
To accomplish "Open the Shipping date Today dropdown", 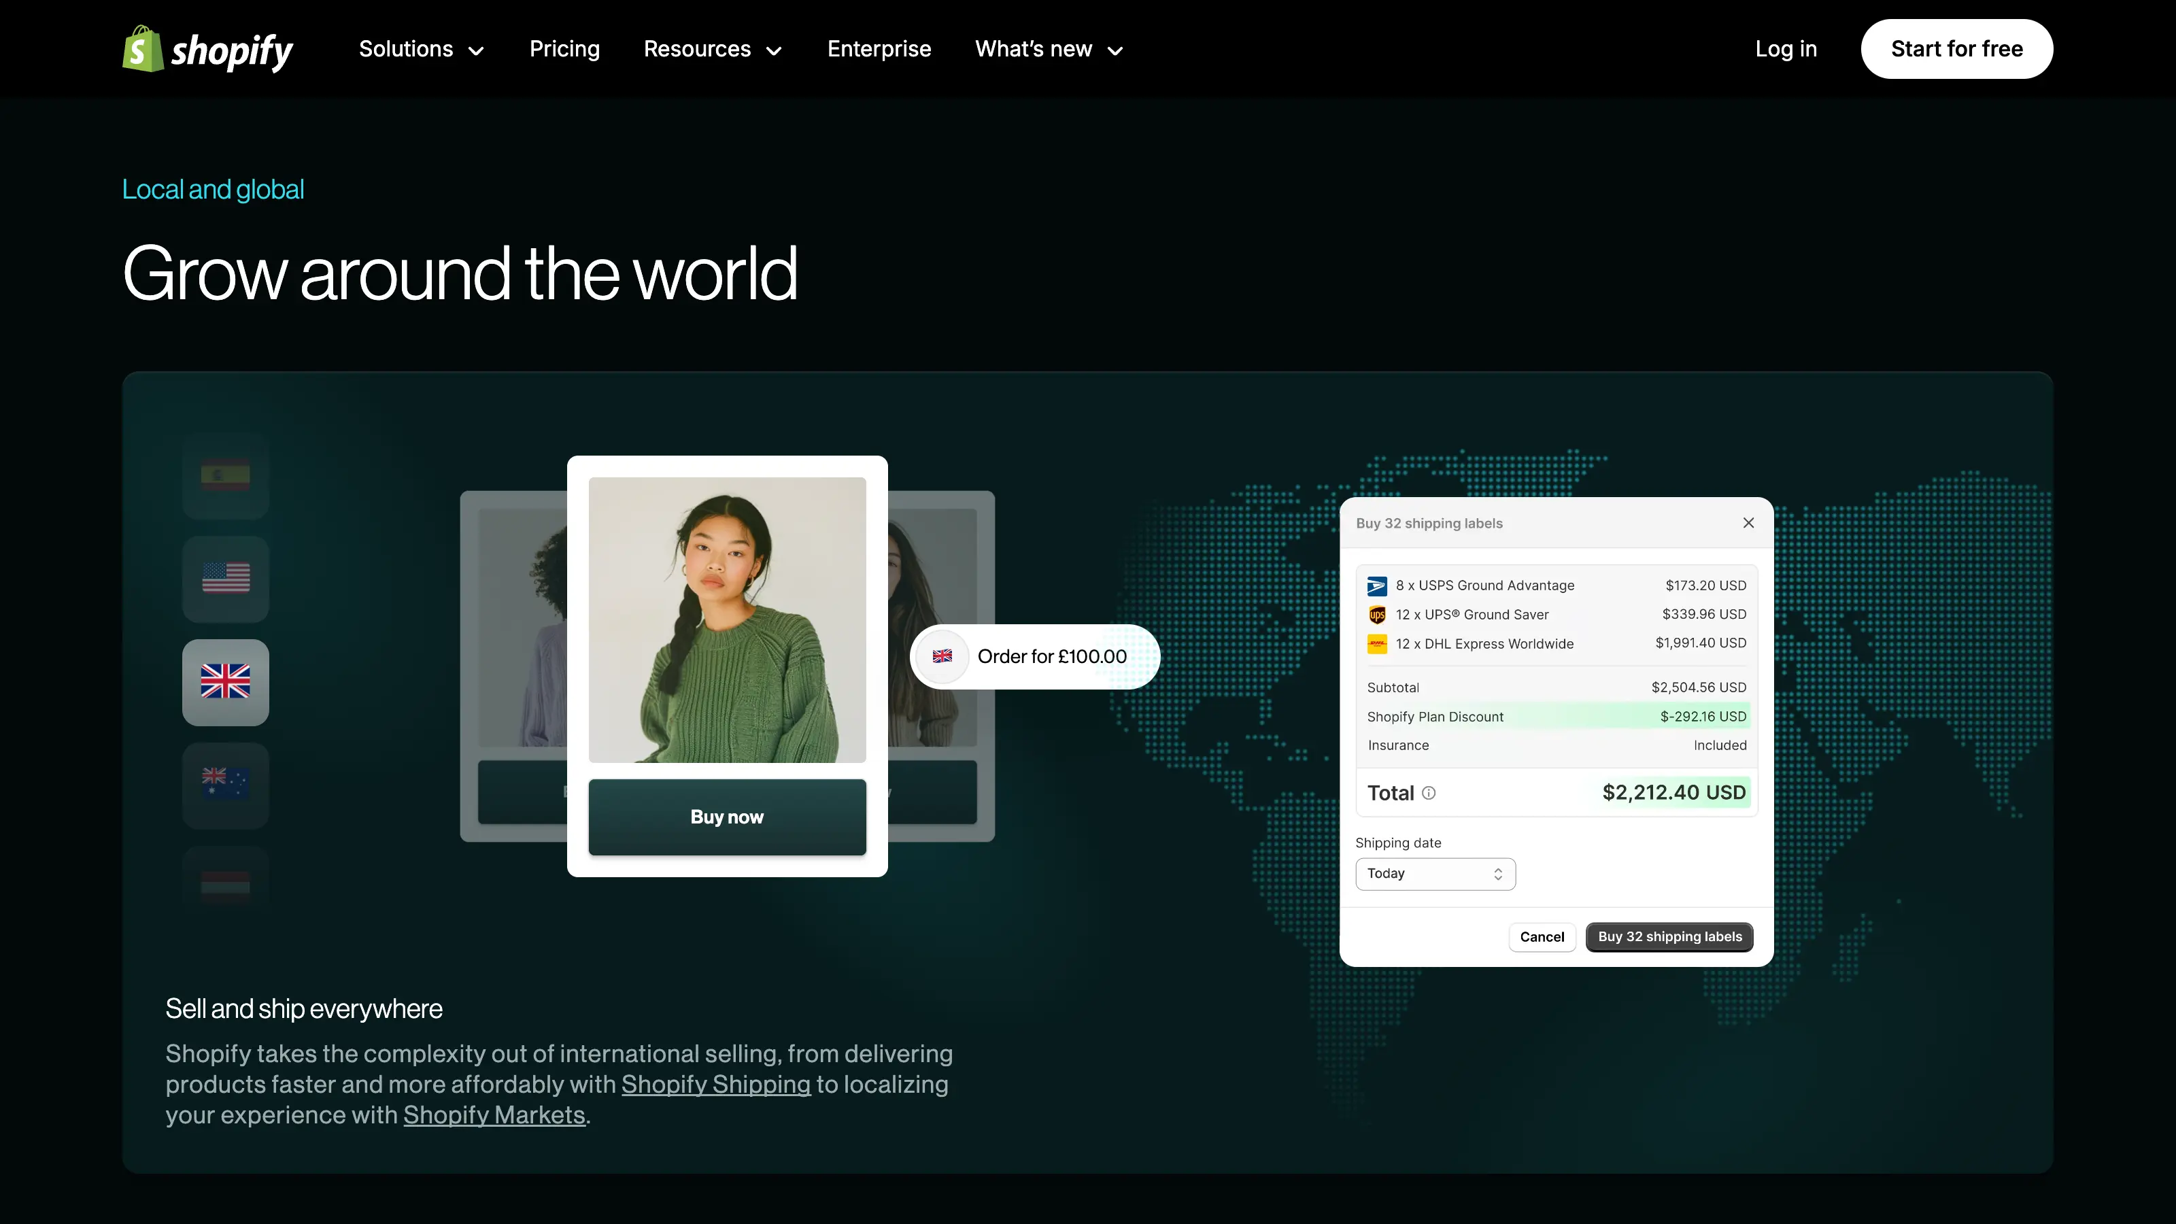I will 1435,873.
